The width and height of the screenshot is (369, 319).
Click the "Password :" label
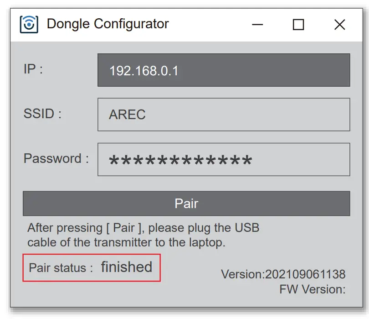pos(56,159)
